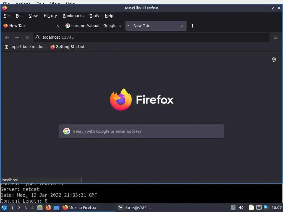
Task: Click the localhost status bar text
Action: [x=10, y=180]
